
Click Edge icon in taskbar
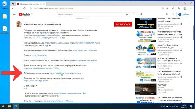point(16,106)
